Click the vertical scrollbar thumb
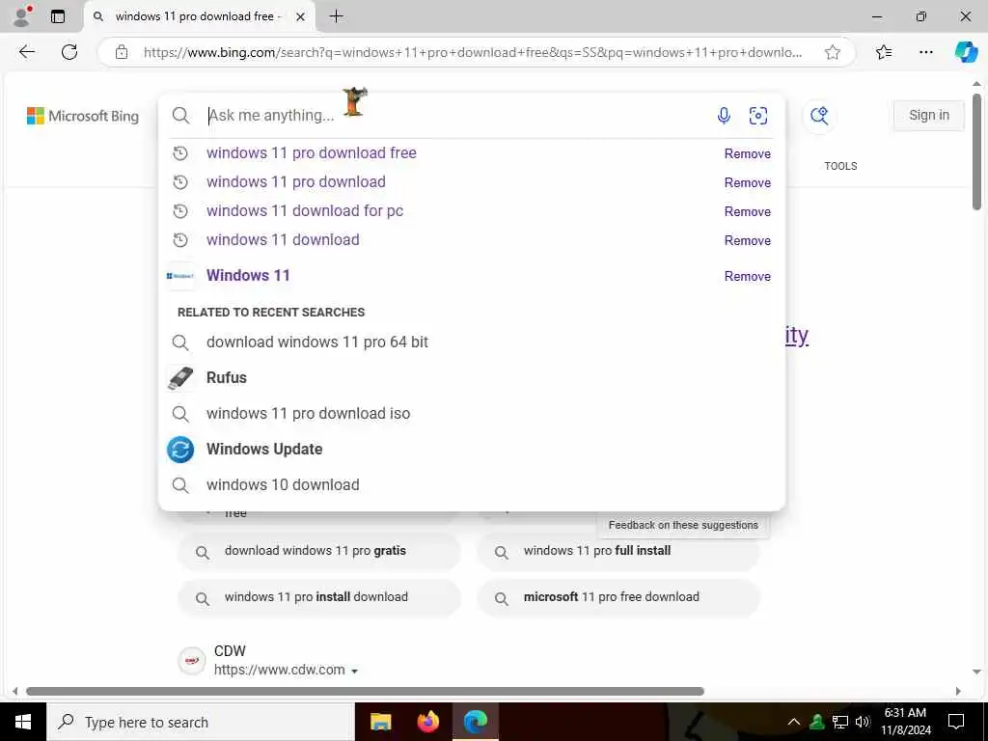The height and width of the screenshot is (741, 988). 976,151
